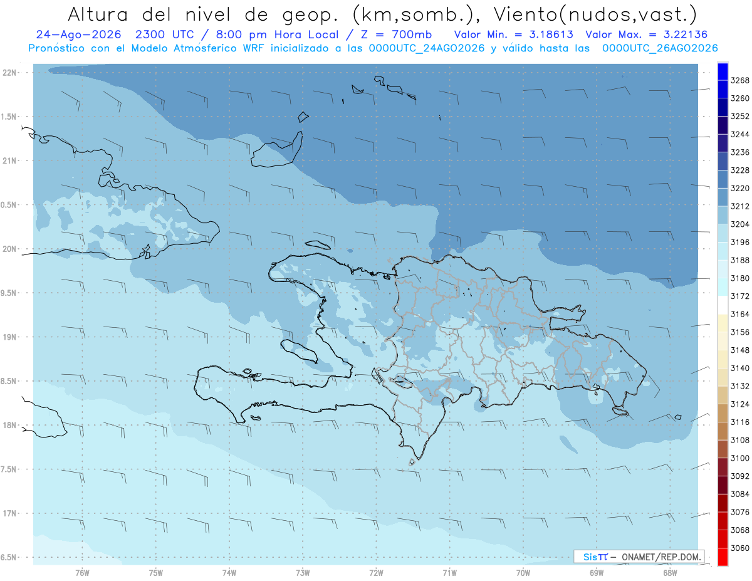The height and width of the screenshot is (581, 752).
Task: Click the '73W' longitude label
Action: point(303,572)
